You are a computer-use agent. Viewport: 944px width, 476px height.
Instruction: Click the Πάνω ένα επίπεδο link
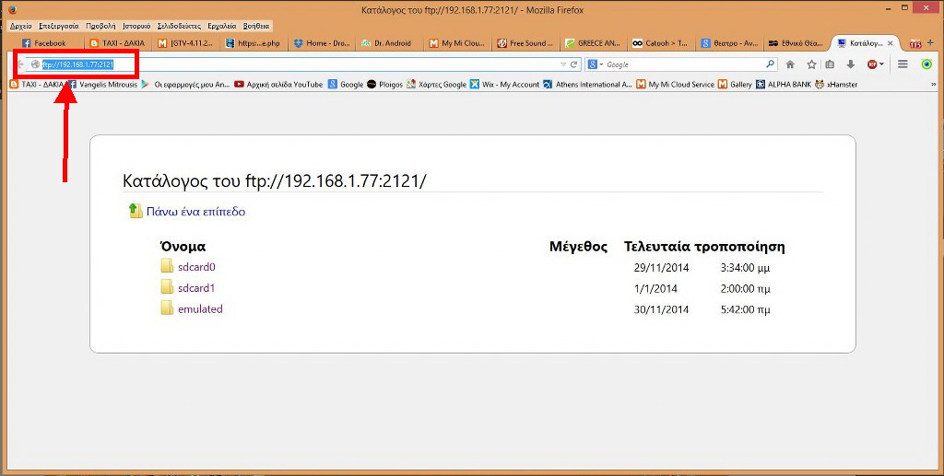[195, 212]
